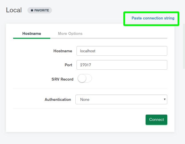Select the 'None' value in Authentication

85,99
